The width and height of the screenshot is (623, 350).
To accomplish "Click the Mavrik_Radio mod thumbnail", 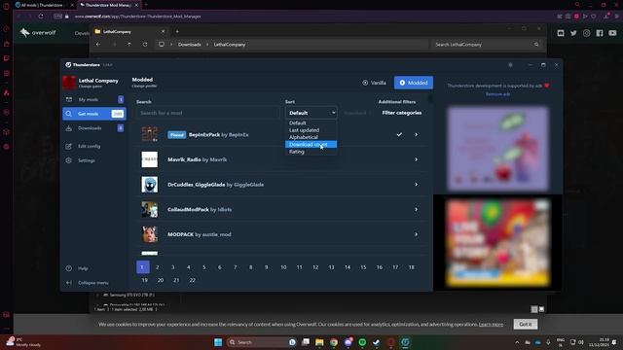I will coord(149,159).
